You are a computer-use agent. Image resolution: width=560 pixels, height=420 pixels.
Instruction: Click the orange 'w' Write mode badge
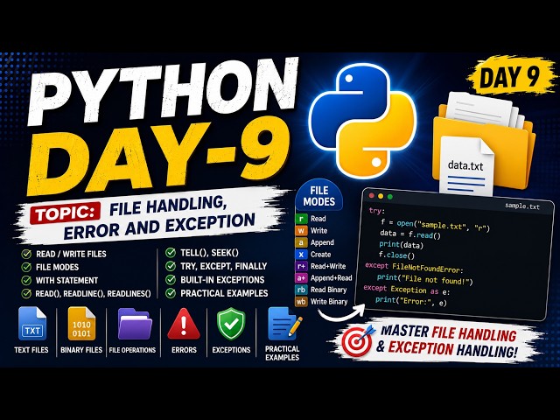(301, 231)
